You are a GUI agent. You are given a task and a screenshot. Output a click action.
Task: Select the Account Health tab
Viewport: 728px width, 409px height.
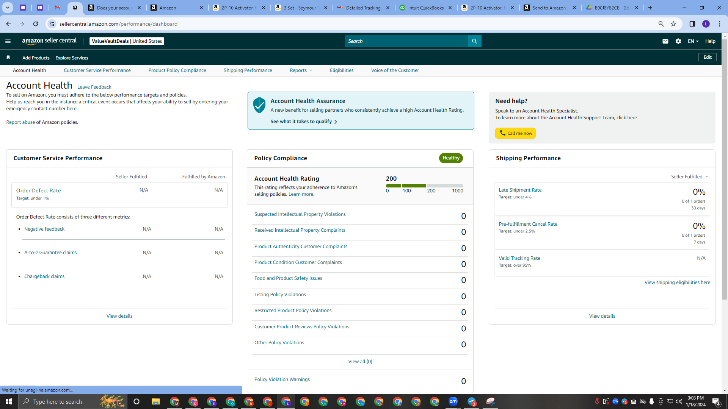30,70
